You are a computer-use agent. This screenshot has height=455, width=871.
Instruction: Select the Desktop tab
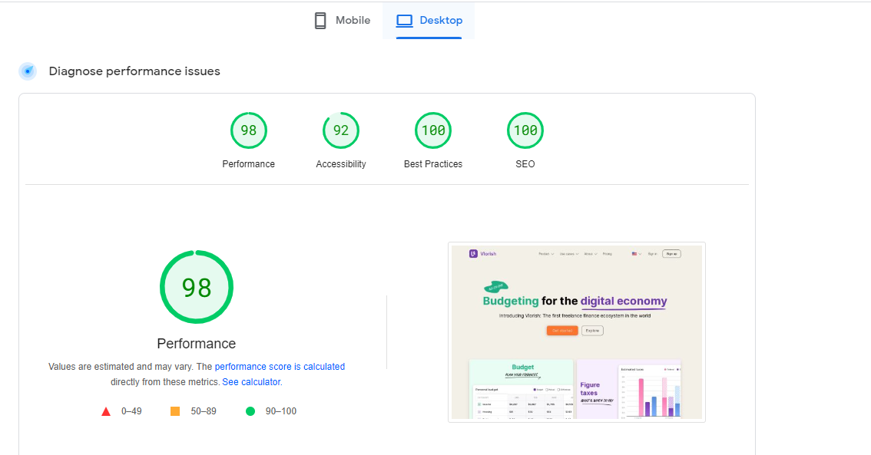(x=429, y=20)
